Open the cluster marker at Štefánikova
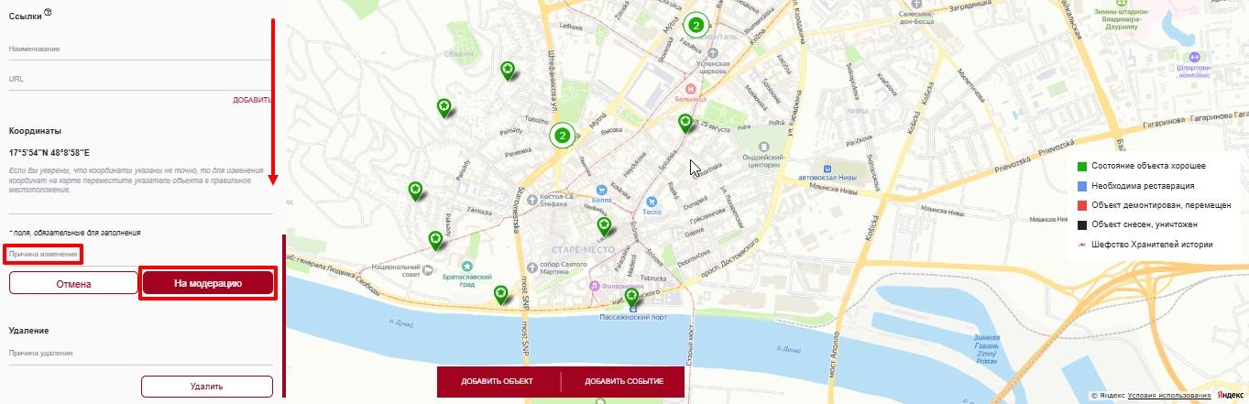 tap(563, 136)
